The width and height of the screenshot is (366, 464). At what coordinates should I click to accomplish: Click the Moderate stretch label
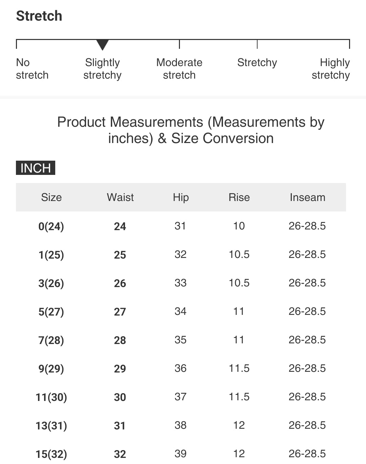[179, 69]
